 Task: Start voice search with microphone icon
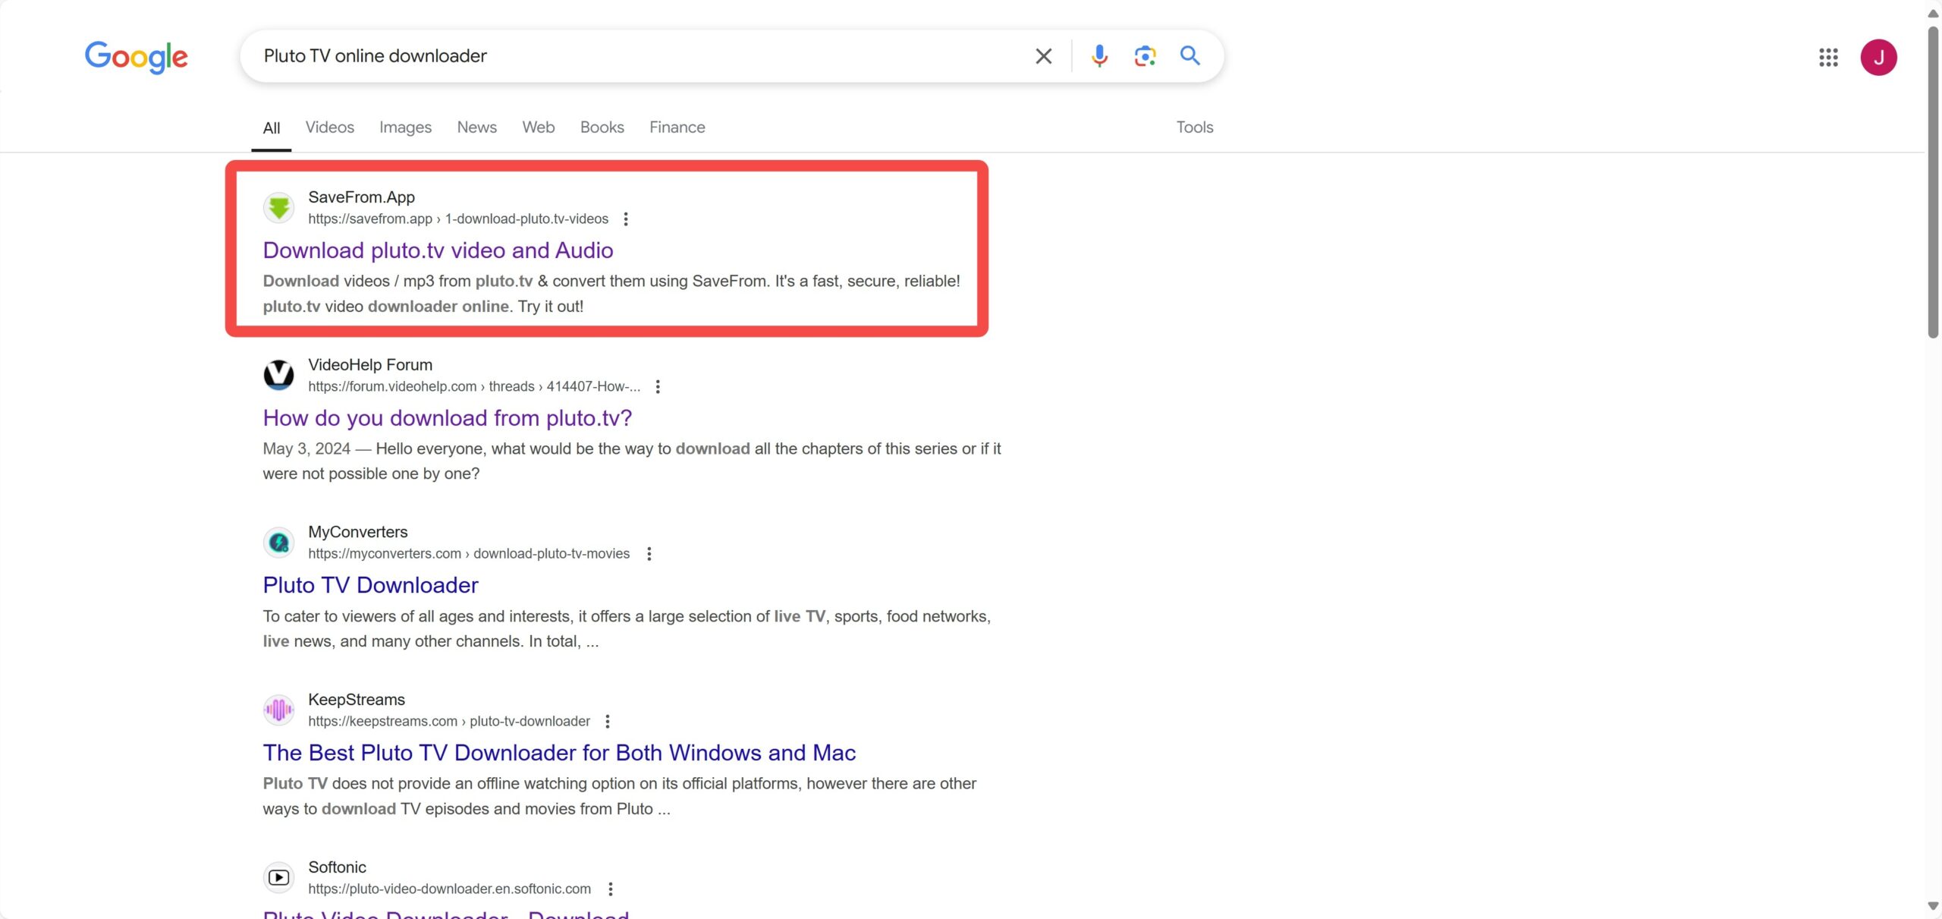pos(1098,56)
